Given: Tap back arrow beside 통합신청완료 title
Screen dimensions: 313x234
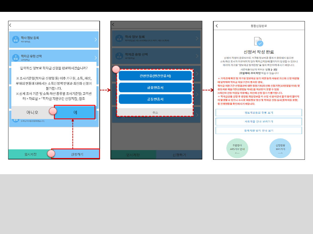Looking at the screenshot, I should (x=217, y=26).
